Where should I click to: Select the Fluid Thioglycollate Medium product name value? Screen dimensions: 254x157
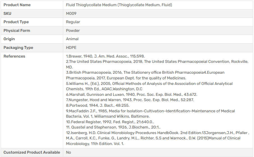119,5
